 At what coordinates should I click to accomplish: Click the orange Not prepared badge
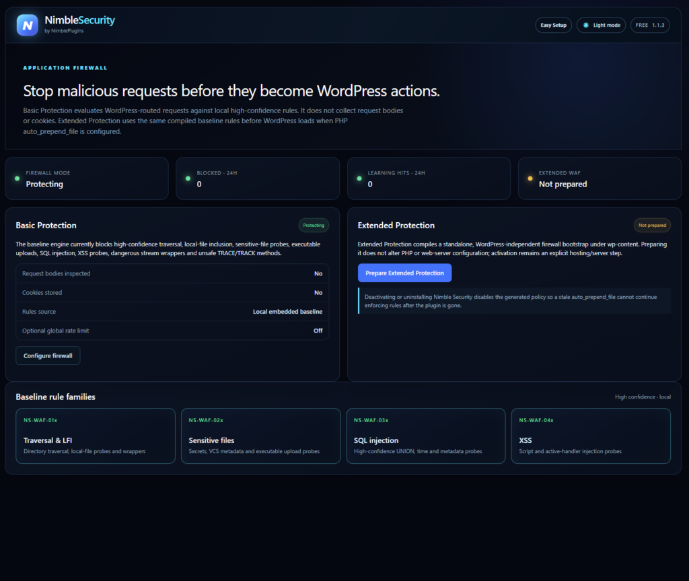coord(652,225)
